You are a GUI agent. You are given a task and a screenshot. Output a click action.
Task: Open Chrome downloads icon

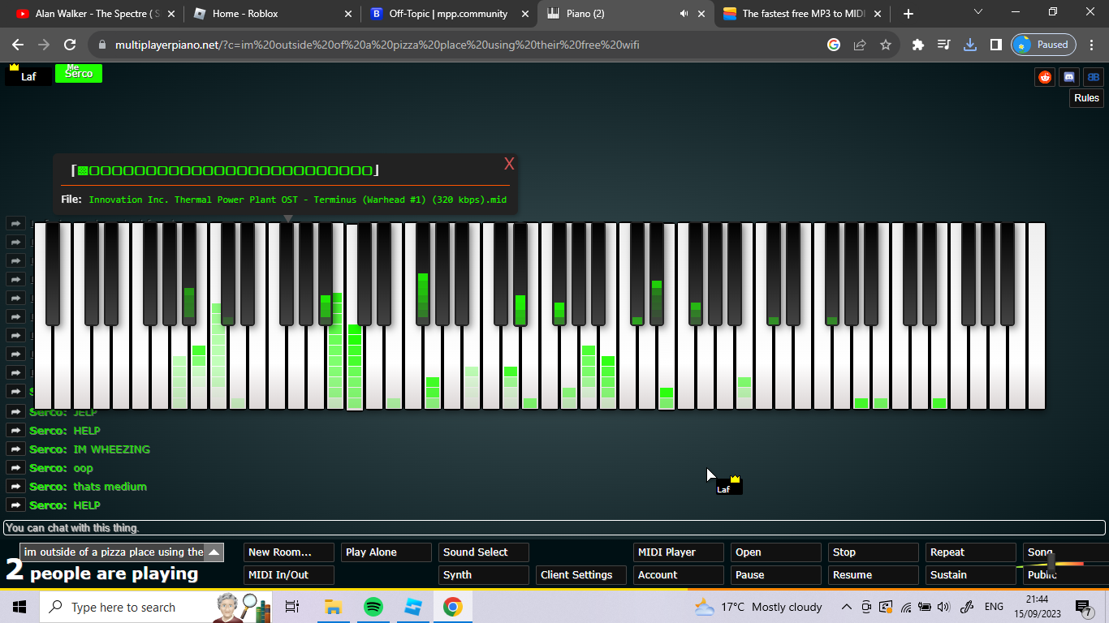tap(969, 45)
